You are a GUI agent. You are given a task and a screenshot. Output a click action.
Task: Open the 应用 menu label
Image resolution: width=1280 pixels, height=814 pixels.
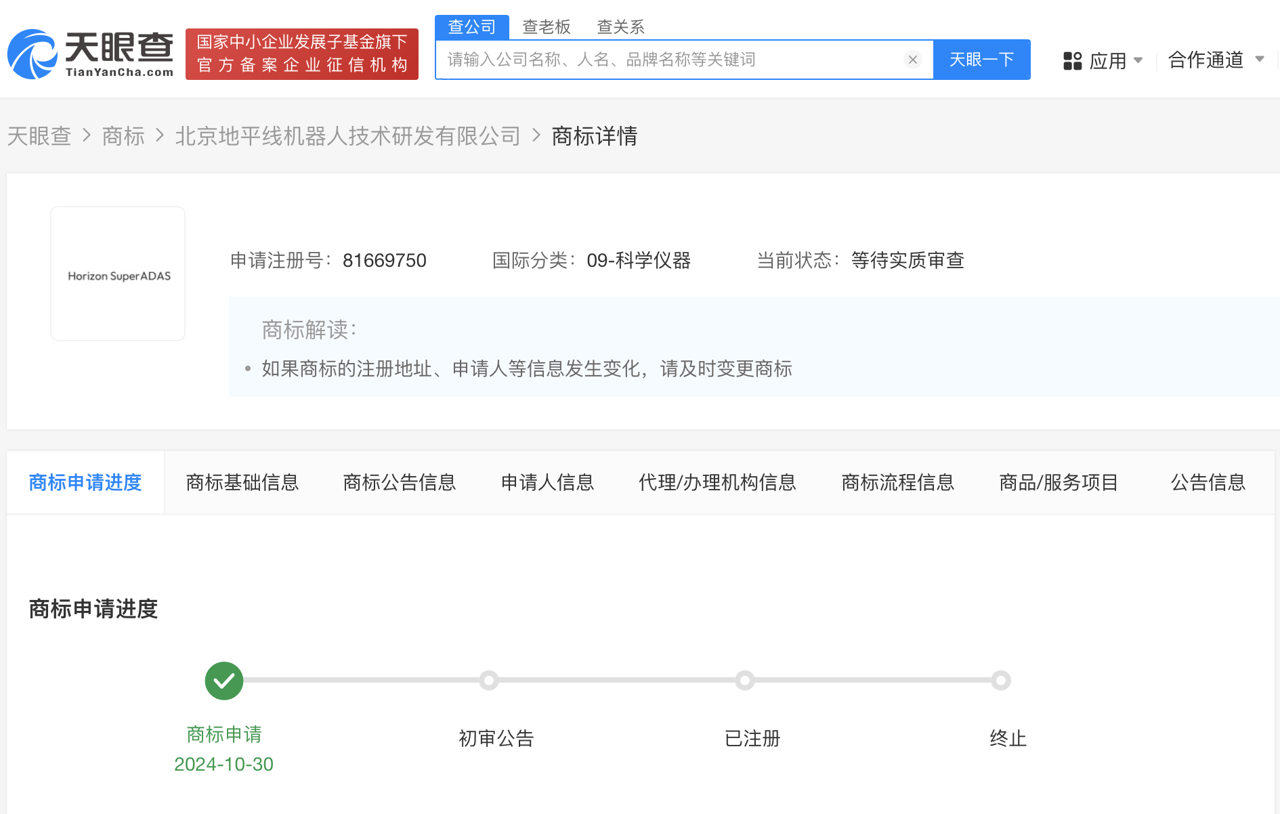pyautogui.click(x=1108, y=61)
